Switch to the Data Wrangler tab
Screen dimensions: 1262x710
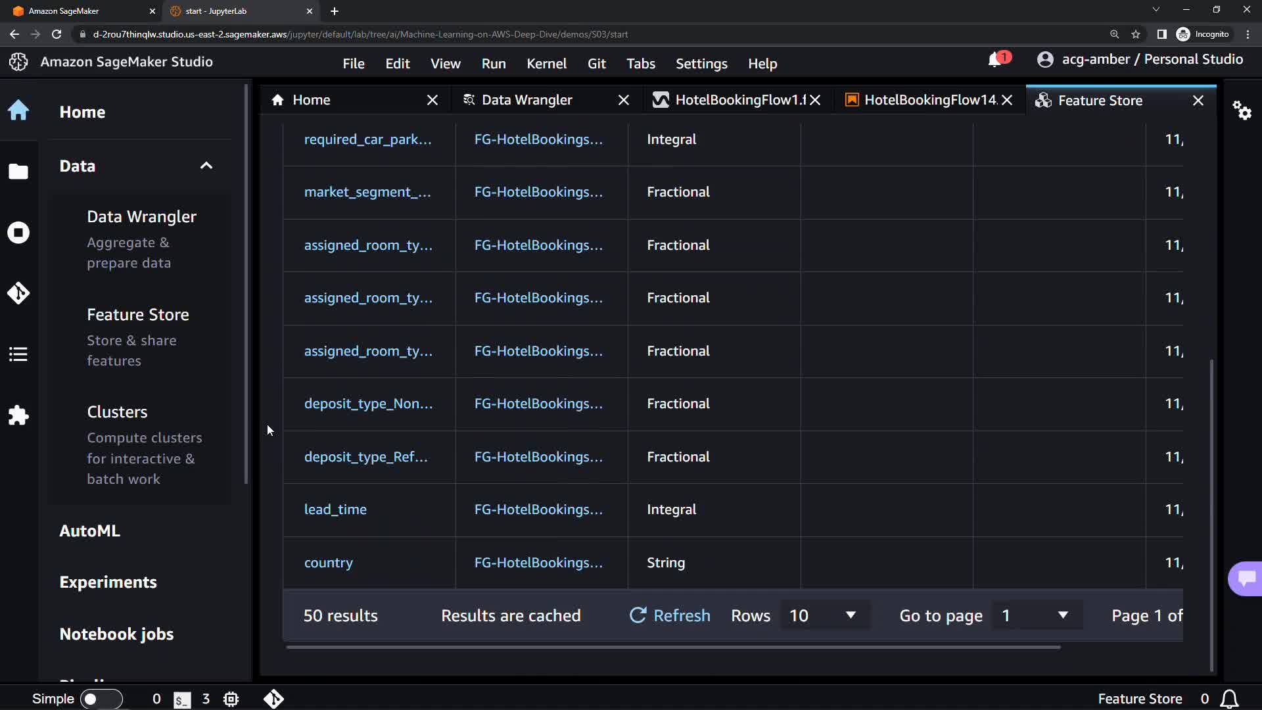[527, 100]
